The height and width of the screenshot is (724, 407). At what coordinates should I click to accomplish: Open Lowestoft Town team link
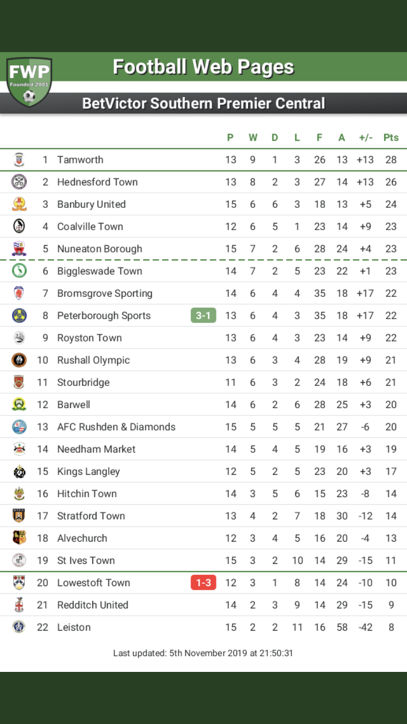click(93, 582)
